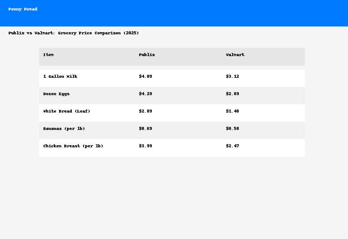This screenshot has width=348, height=239.
Task: Select the grocery price comparison page heading
Action: 74,33
